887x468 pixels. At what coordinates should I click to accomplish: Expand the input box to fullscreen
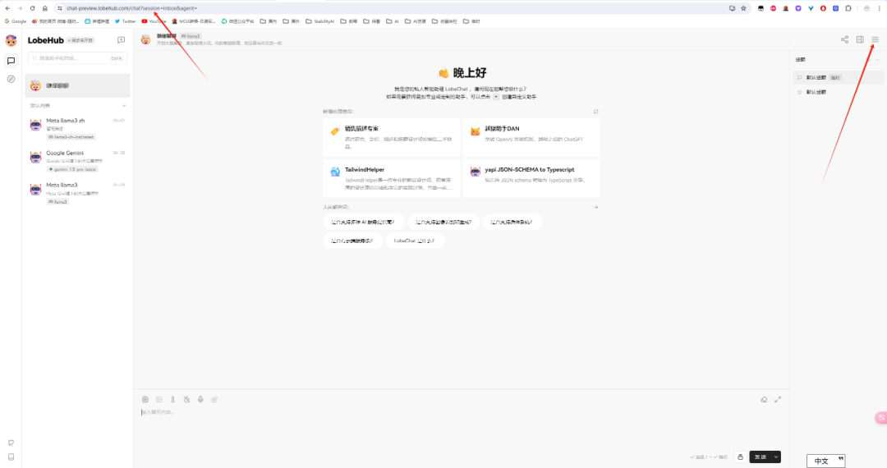pyautogui.click(x=778, y=400)
